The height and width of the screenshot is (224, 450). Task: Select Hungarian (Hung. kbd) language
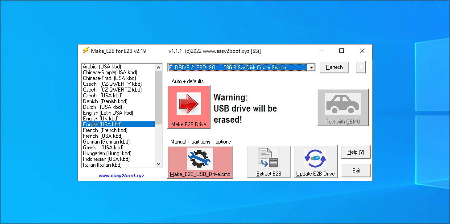pyautogui.click(x=118, y=153)
